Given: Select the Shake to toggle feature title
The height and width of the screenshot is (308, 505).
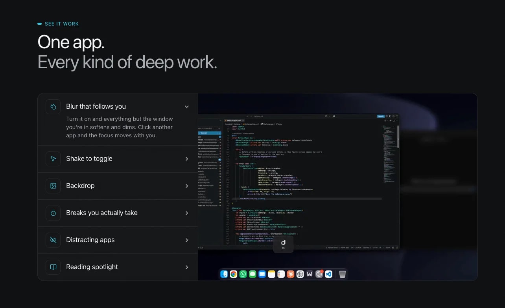Looking at the screenshot, I should click(x=89, y=159).
